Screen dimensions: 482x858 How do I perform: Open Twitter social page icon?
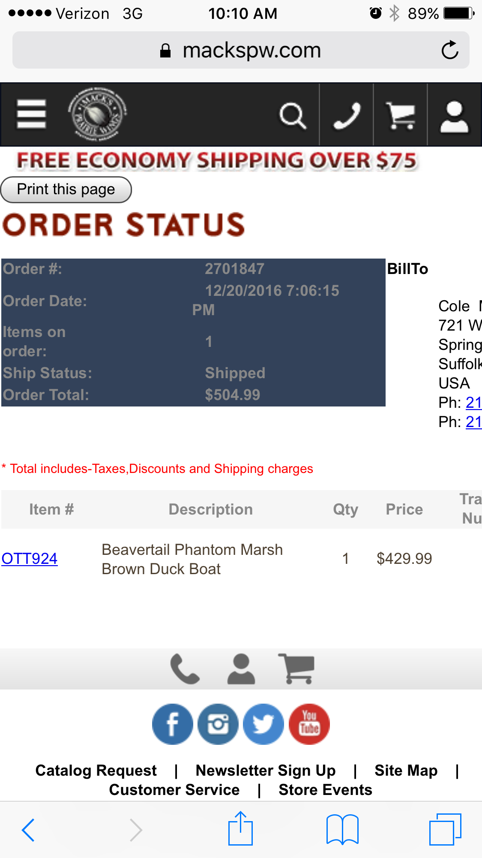(x=263, y=724)
